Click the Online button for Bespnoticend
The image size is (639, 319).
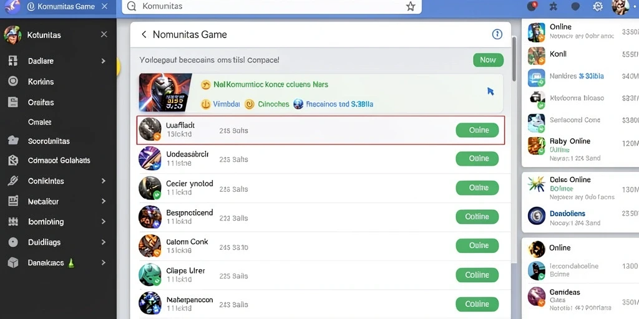(477, 217)
